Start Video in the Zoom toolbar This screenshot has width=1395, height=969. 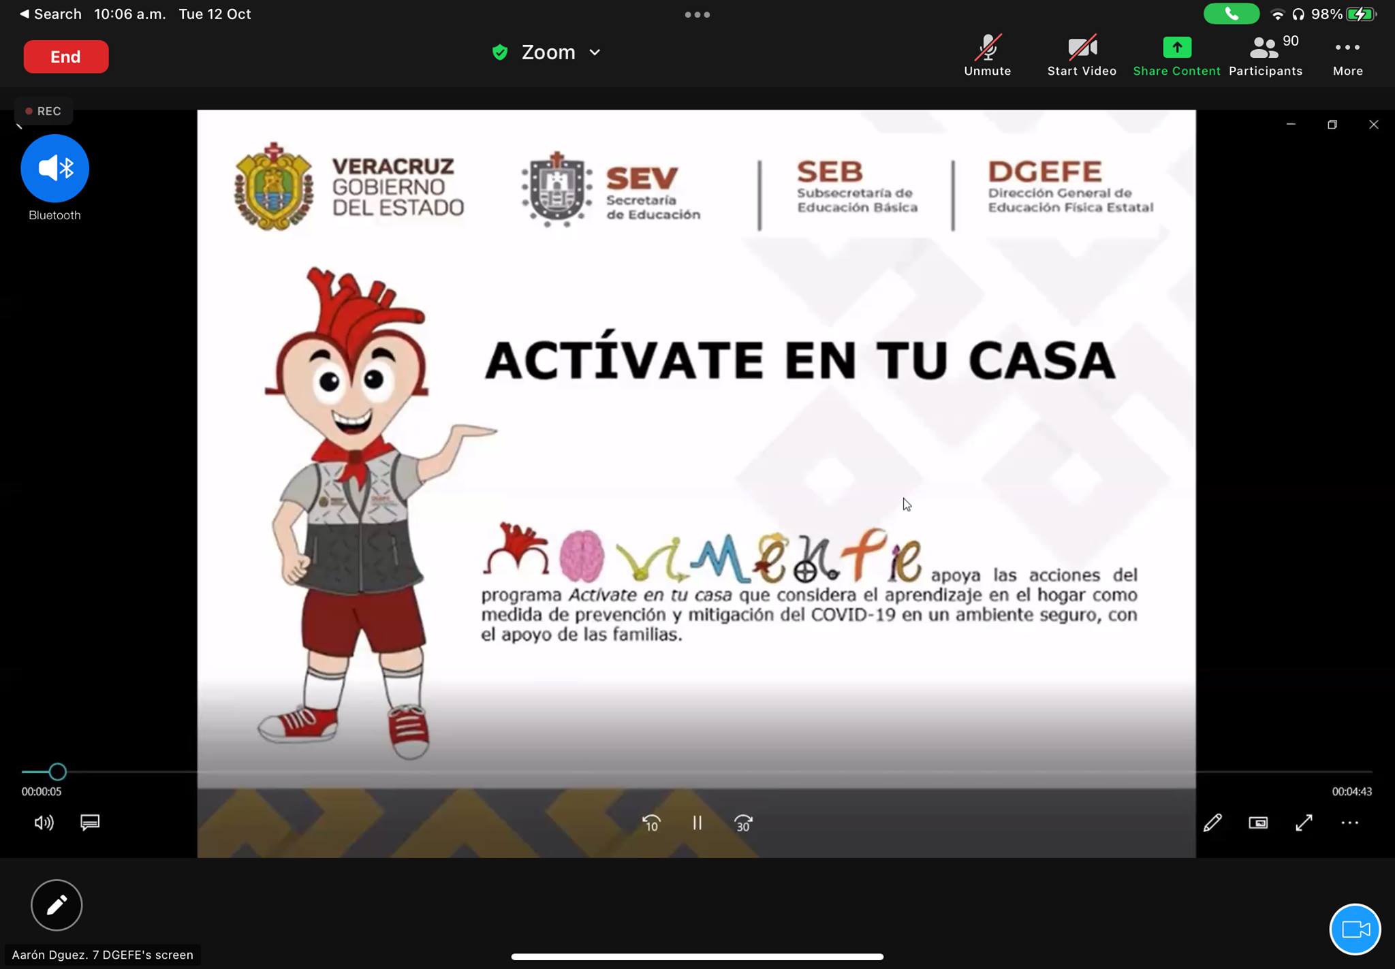[x=1081, y=55]
